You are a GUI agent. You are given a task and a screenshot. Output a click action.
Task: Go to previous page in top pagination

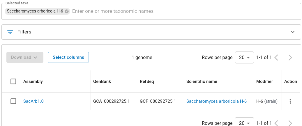pos(276,58)
